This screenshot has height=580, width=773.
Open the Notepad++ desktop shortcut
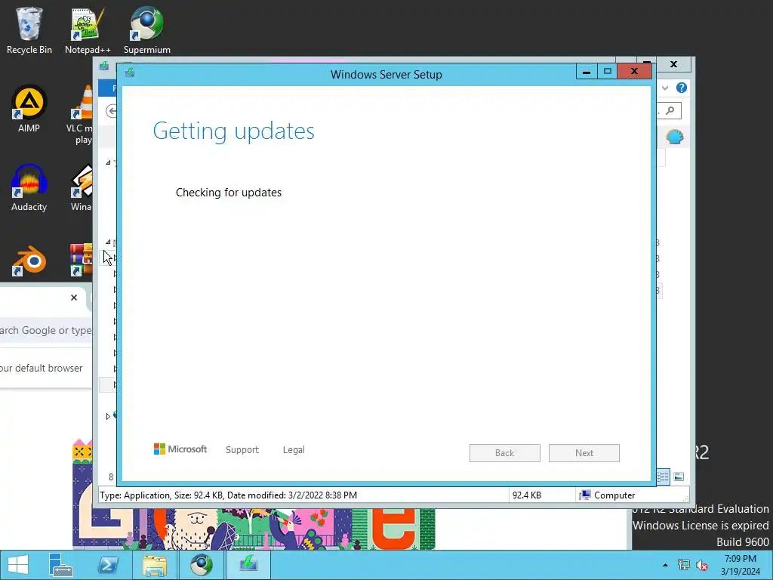(x=88, y=30)
